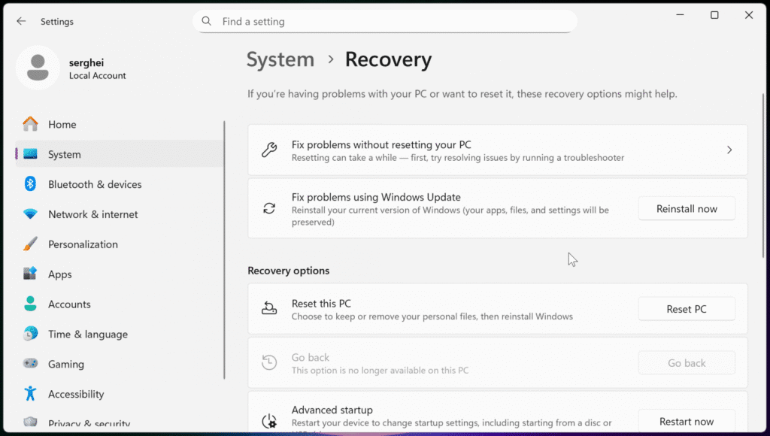Click the Personalization paintbrush icon
Viewport: 770px width, 436px height.
coord(29,244)
